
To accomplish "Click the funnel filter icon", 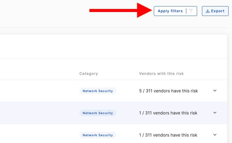I will tap(191, 11).
